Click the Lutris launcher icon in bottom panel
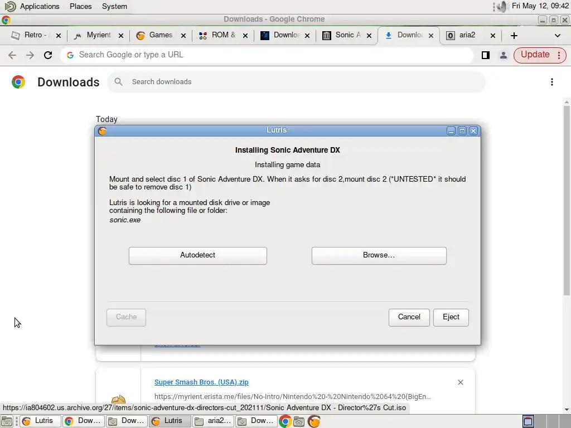The image size is (571, 428). (x=314, y=421)
